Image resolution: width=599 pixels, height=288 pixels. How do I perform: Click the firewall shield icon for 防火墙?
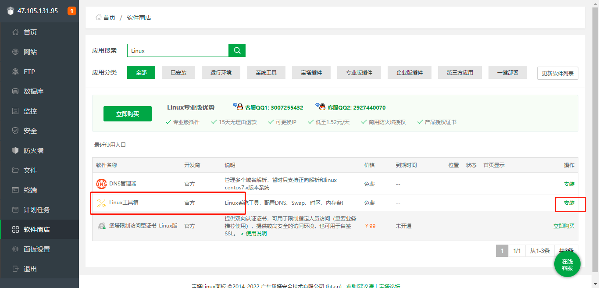tap(15, 150)
